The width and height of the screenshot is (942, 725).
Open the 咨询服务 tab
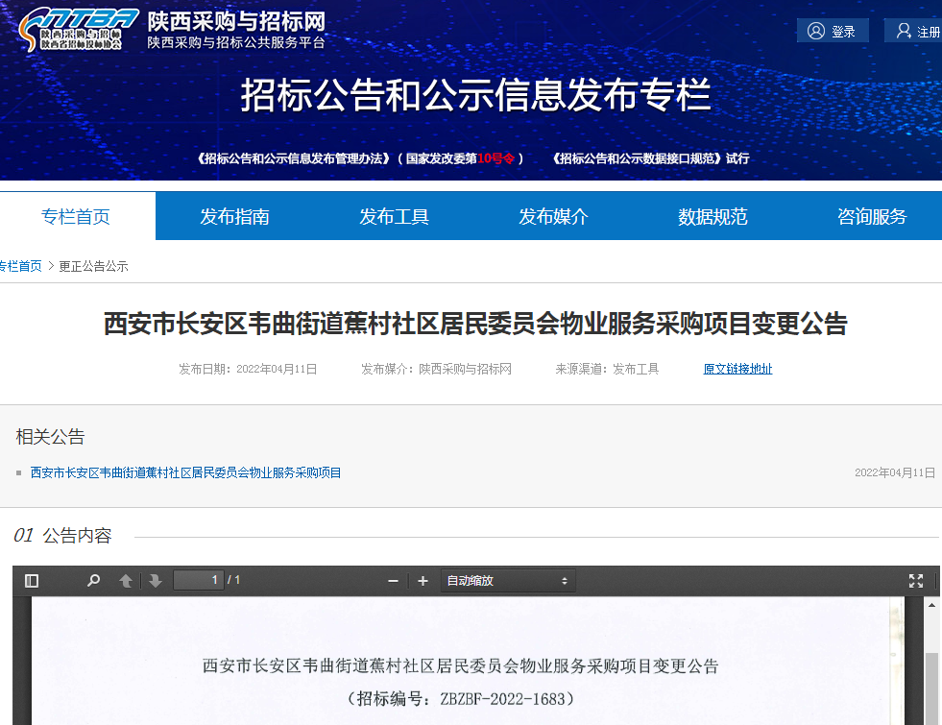pos(871,216)
